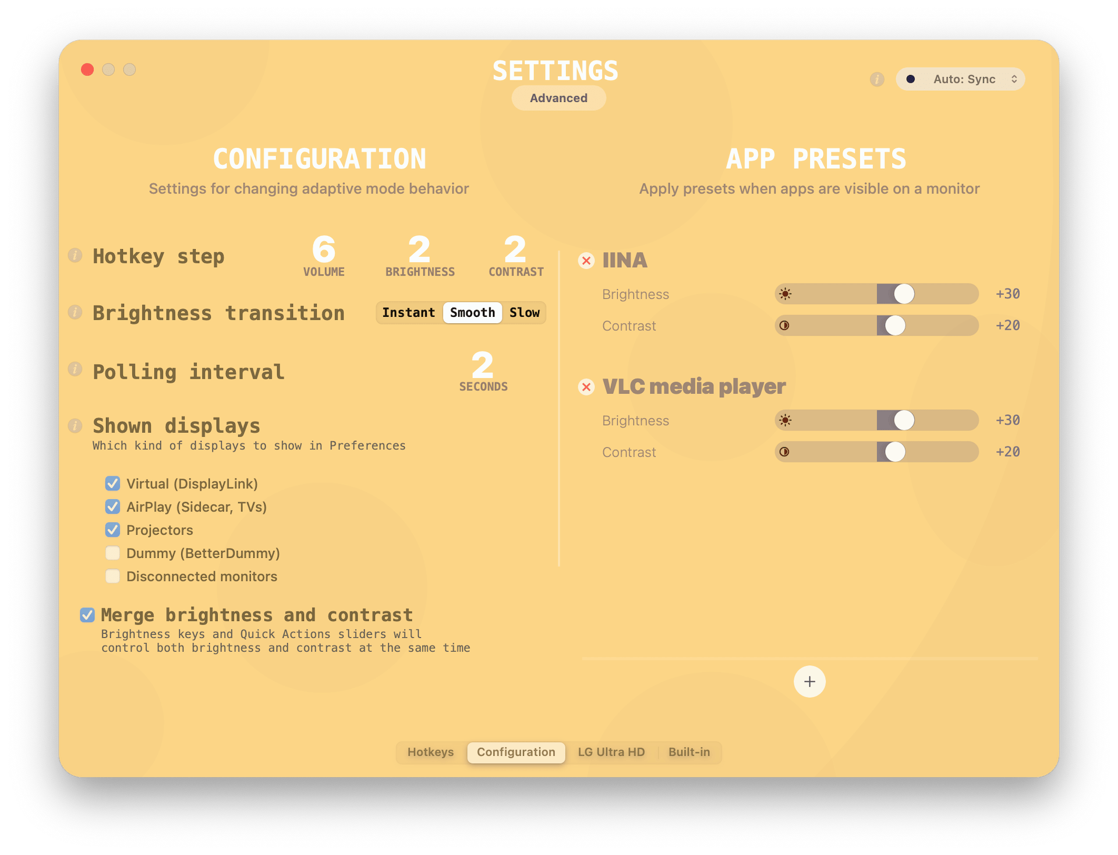The width and height of the screenshot is (1118, 855).
Task: Click info icon beside Shown displays
Action: (x=75, y=426)
